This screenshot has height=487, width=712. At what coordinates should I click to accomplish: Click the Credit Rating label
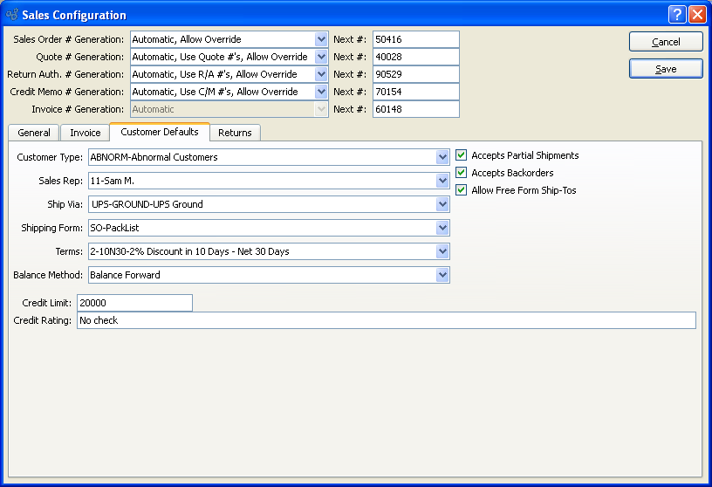(42, 320)
